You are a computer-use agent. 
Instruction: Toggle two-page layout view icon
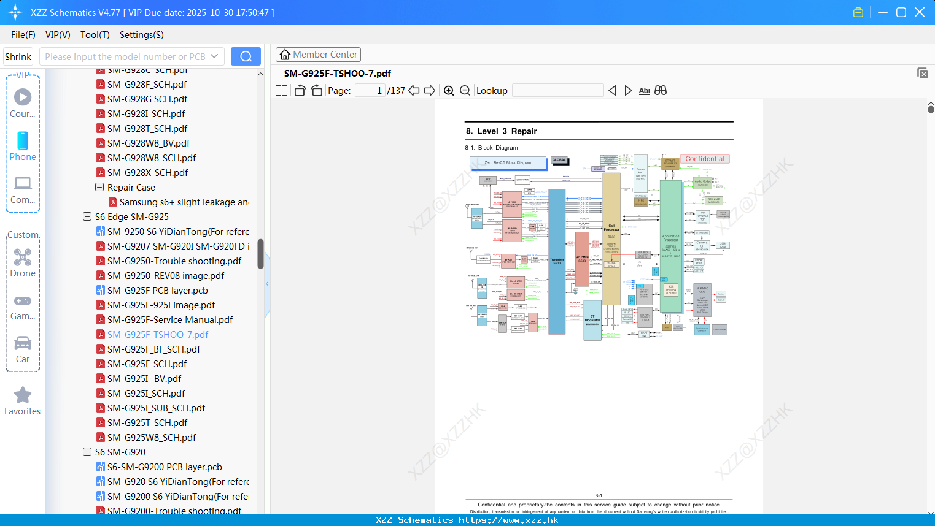[x=281, y=91]
